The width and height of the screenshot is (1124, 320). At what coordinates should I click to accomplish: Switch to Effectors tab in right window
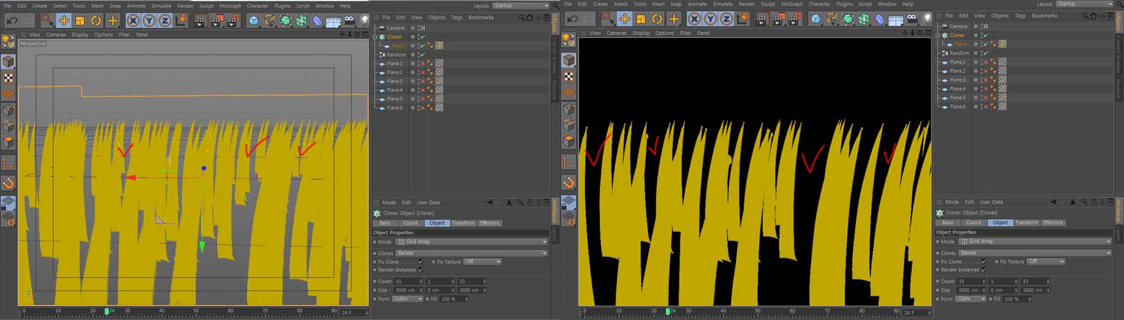click(x=1053, y=223)
